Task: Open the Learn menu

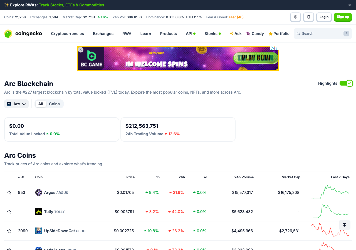Action: (x=146, y=34)
